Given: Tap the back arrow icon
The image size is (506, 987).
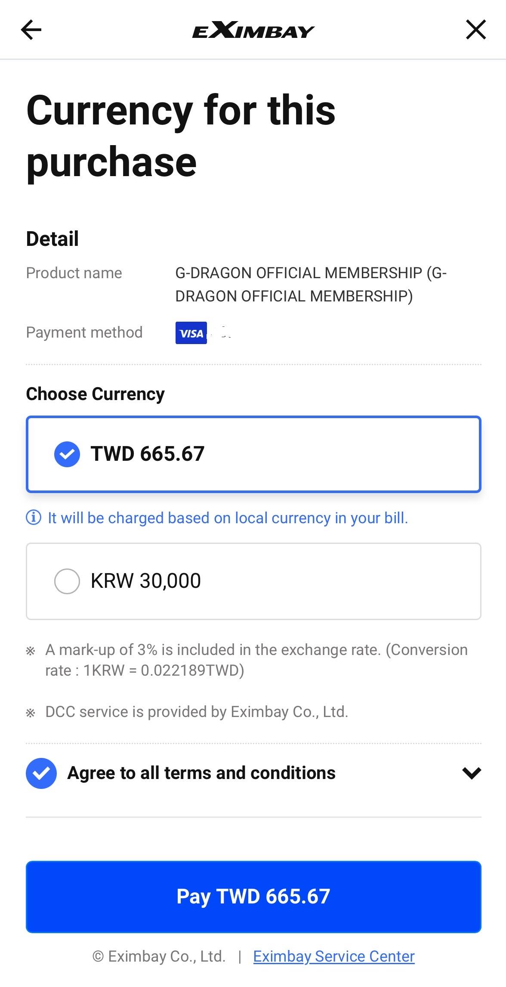Looking at the screenshot, I should click(31, 30).
